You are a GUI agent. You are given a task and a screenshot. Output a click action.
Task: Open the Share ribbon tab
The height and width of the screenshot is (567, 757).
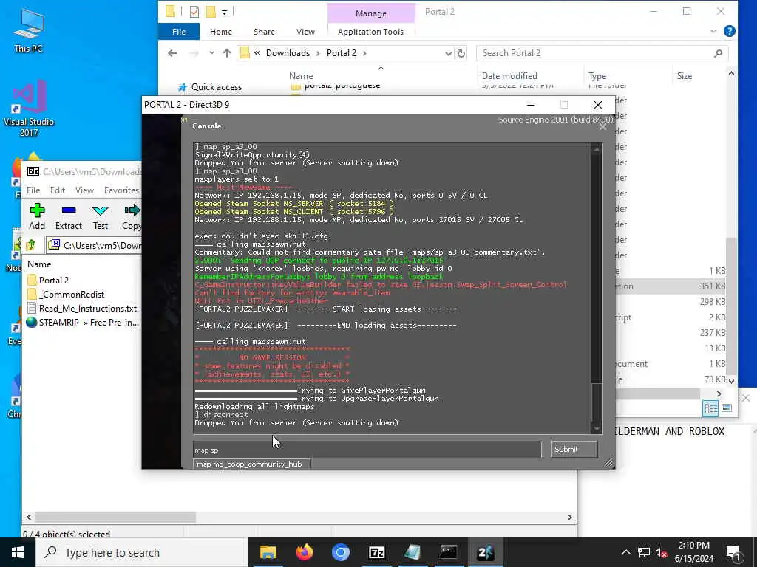(x=264, y=31)
